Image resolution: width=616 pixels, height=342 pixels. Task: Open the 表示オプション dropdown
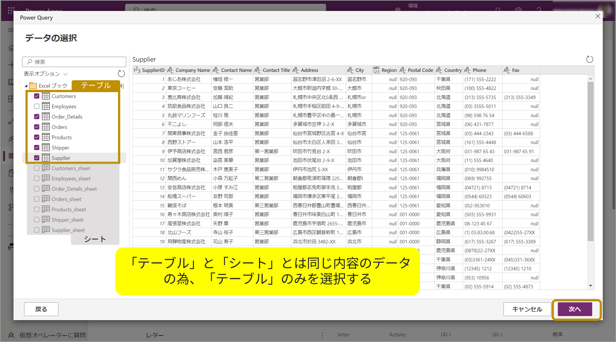point(46,74)
